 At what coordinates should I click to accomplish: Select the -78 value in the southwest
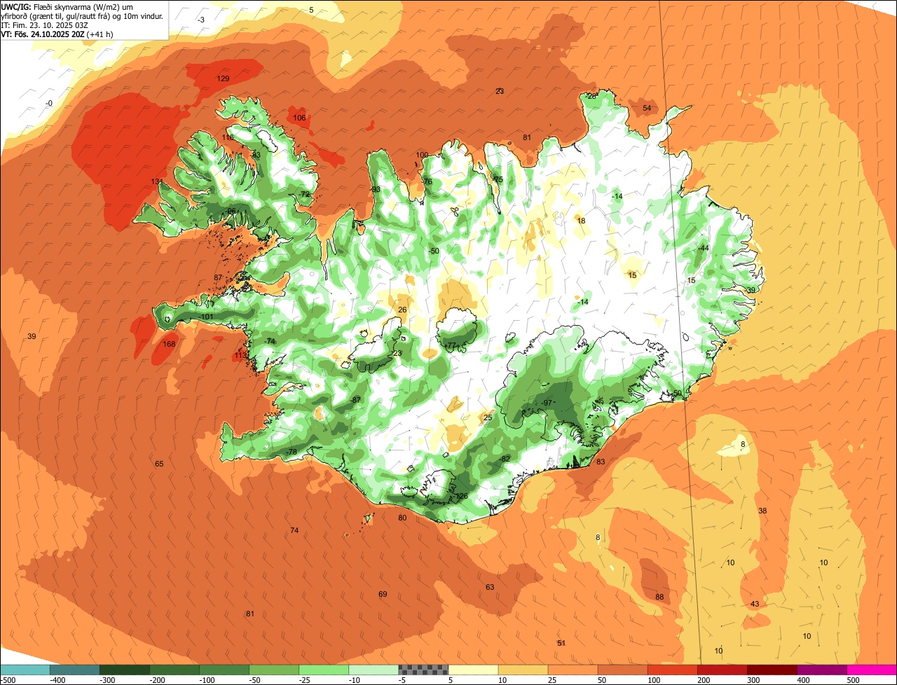[x=292, y=451]
